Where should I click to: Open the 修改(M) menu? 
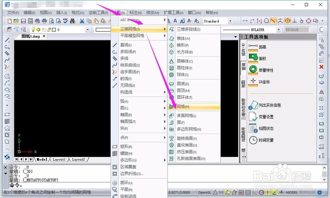pos(153,13)
